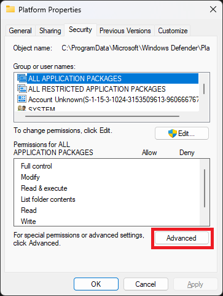The width and height of the screenshot is (223, 296).
Task: Close the Platform Properties window
Action: 213,9
